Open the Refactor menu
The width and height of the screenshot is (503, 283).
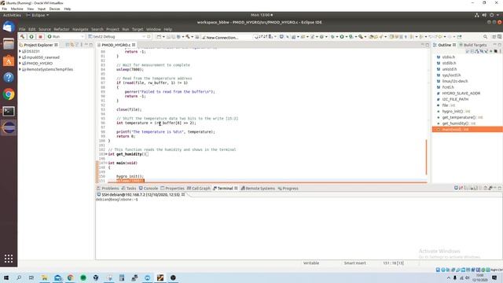coord(61,29)
